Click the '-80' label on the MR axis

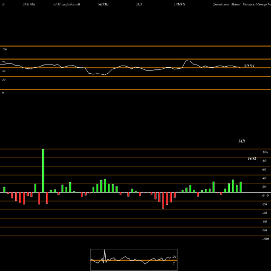(264, 230)
